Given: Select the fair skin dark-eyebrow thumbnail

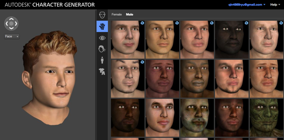Looking at the screenshot, I should [x=163, y=118].
